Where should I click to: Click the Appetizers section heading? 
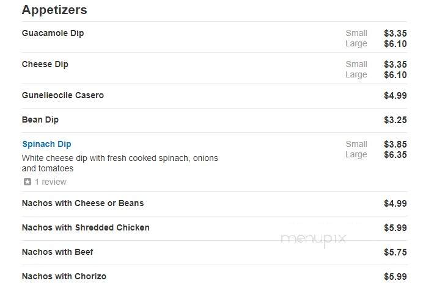coord(54,10)
